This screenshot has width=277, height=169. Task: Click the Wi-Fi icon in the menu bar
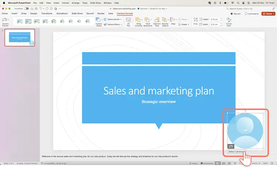click(x=233, y=3)
